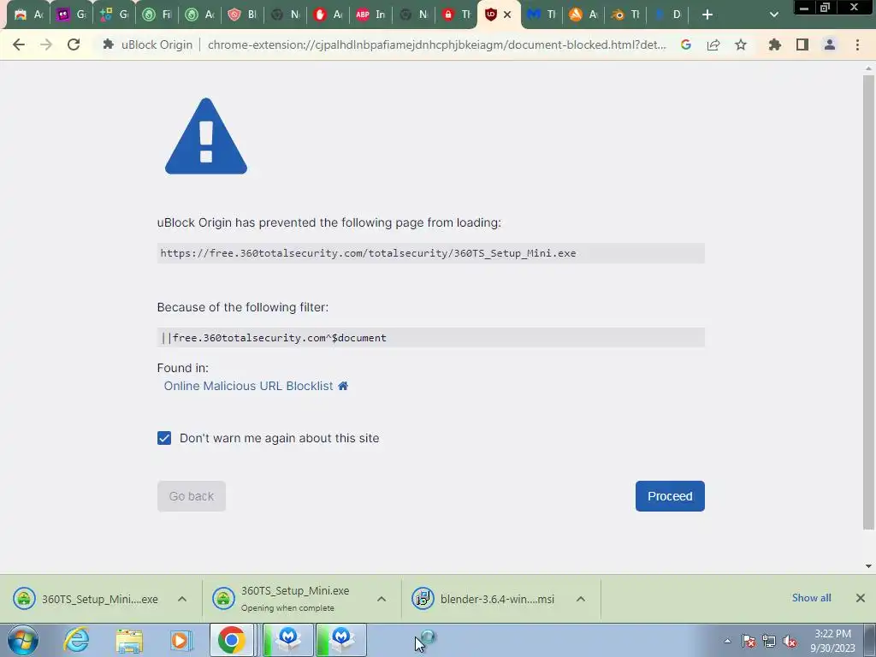Click the Chrome taskbar icon
876x657 pixels.
click(x=231, y=640)
